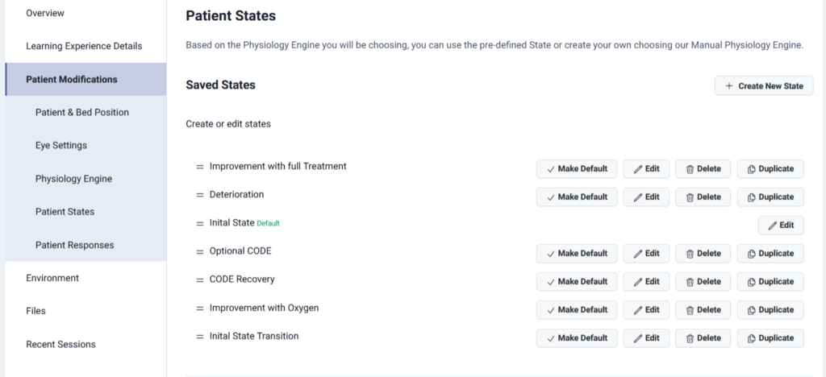
Task: Delete the Inital State Transition state
Action: click(x=703, y=338)
